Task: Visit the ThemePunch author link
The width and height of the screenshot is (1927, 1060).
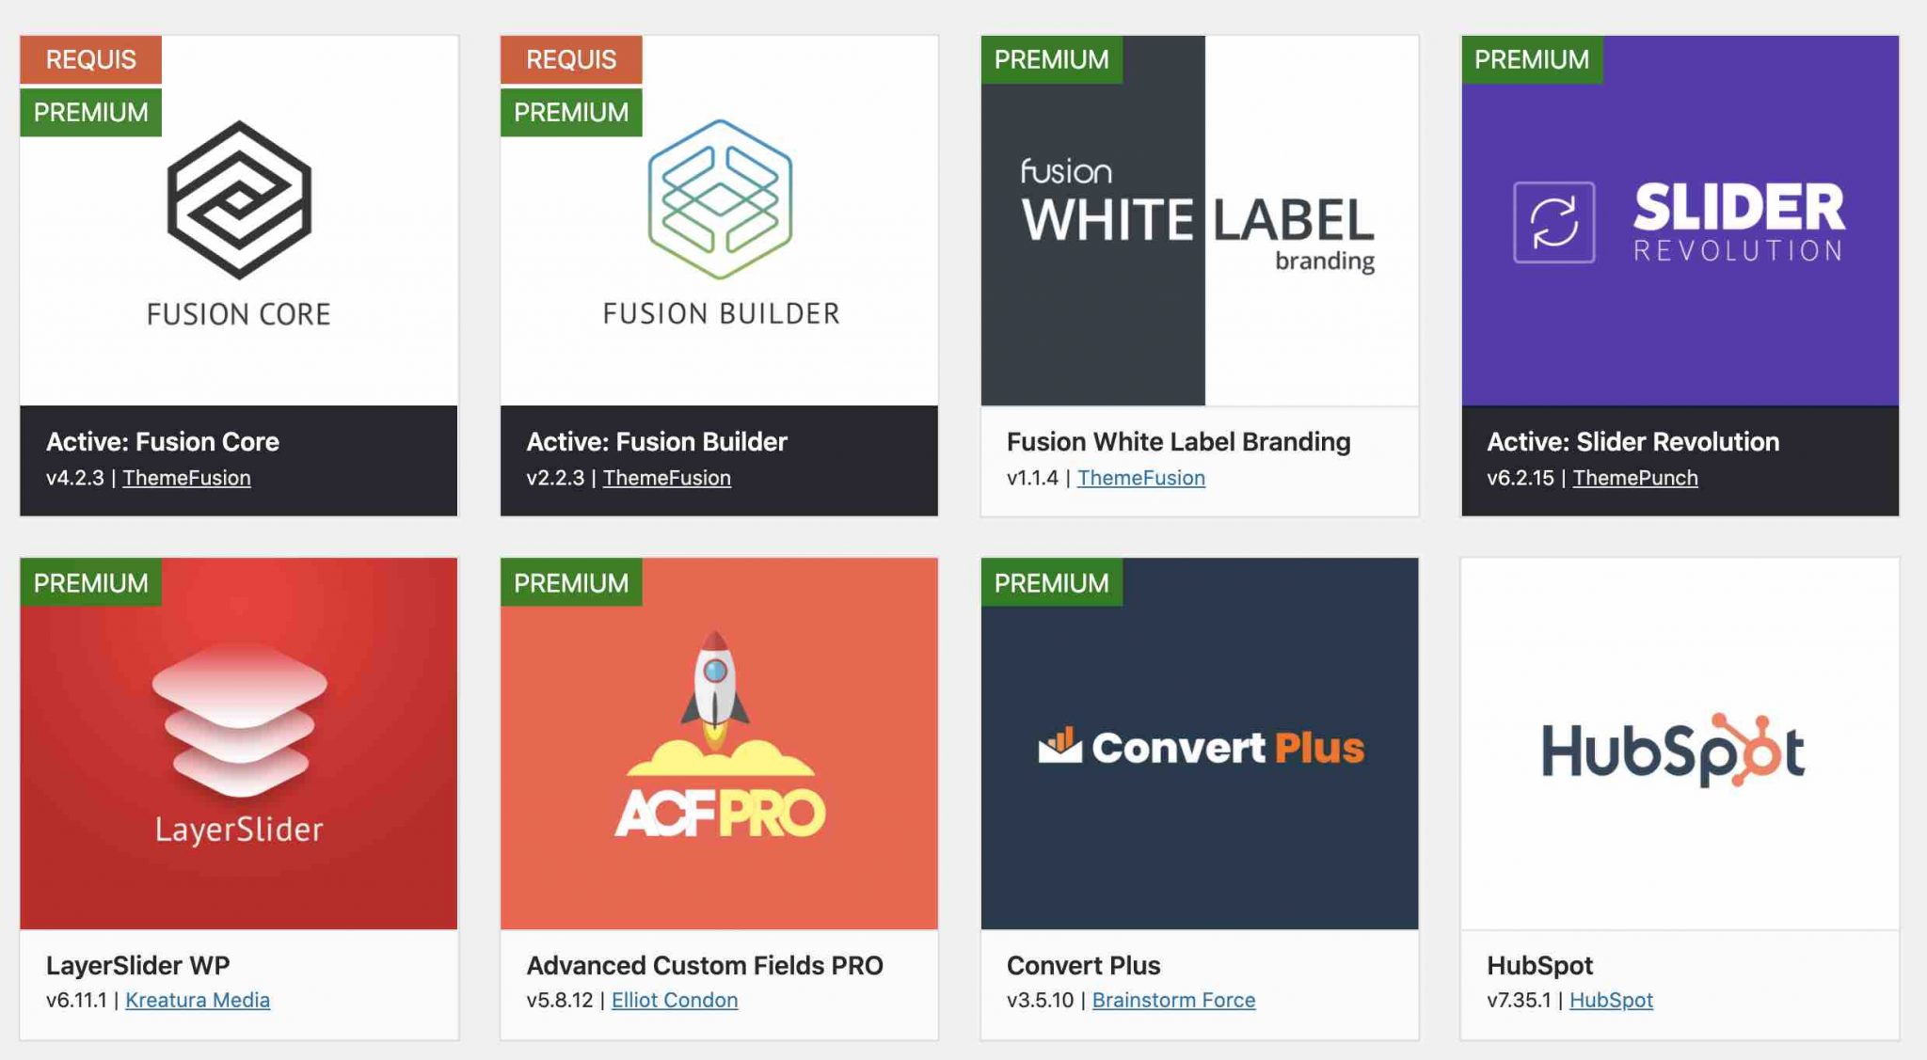Action: click(1635, 478)
